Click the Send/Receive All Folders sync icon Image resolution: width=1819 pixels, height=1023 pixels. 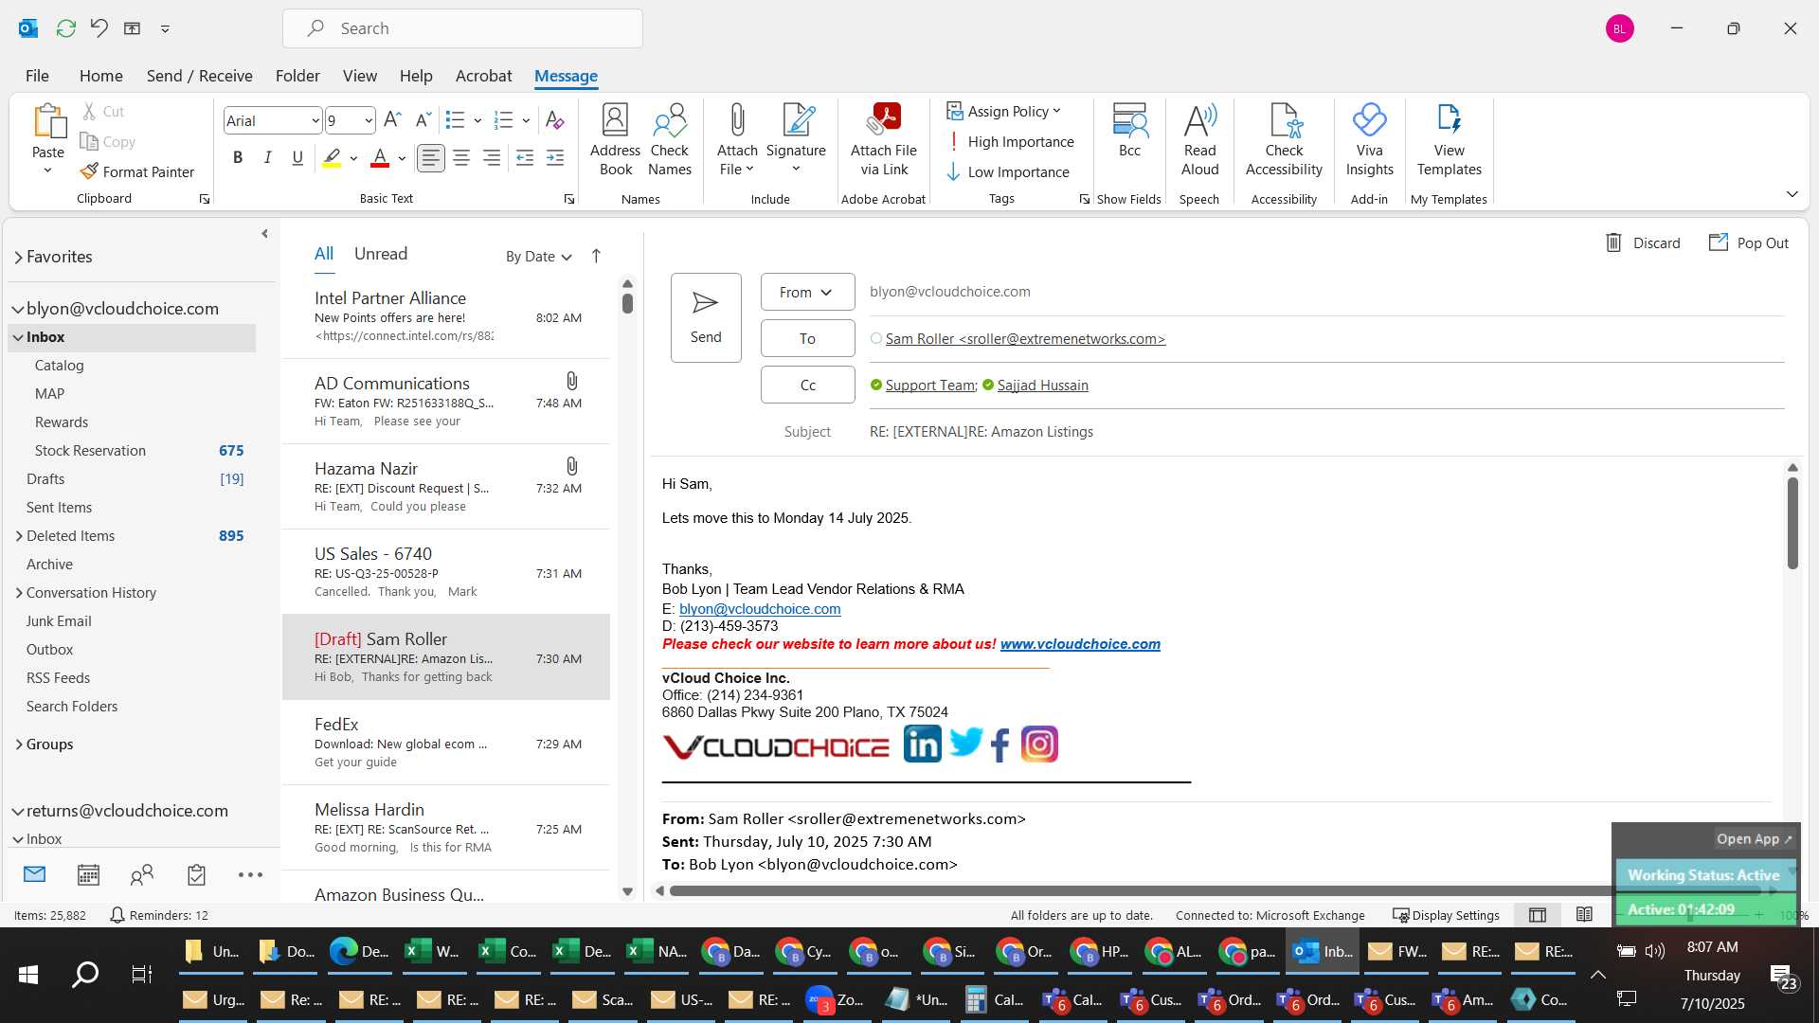click(66, 28)
